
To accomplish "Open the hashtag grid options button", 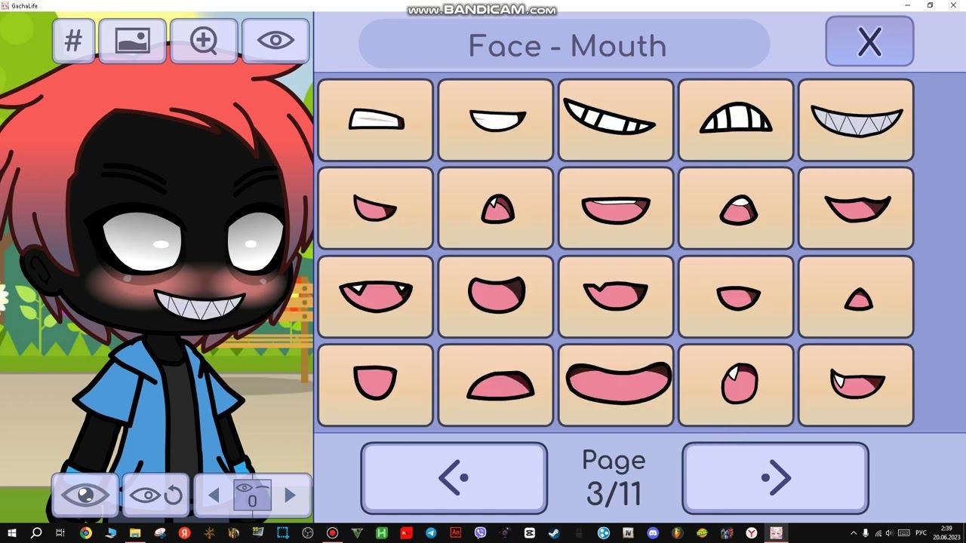I will 73,41.
